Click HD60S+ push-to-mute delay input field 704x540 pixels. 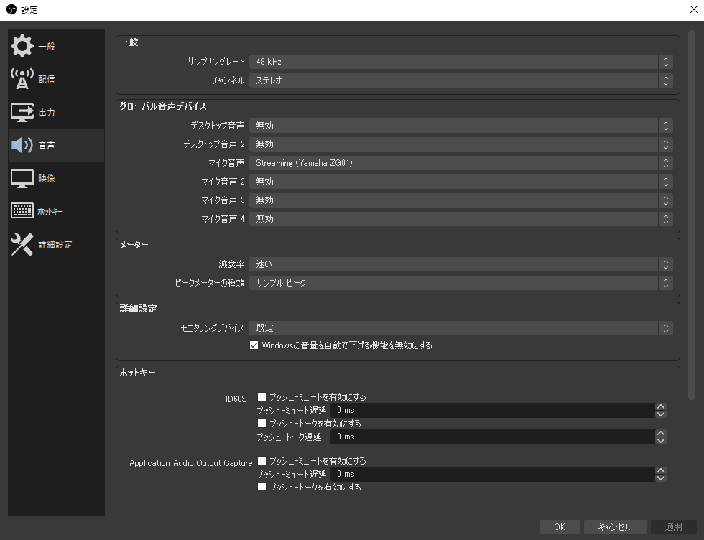click(491, 410)
